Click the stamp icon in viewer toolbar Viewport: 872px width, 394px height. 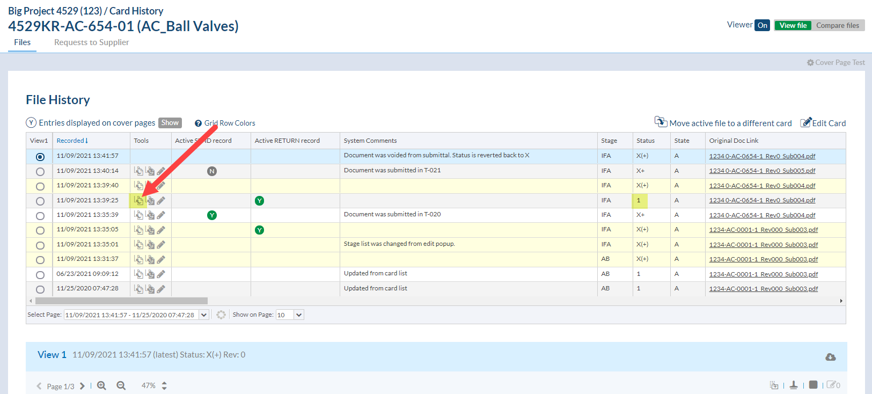pos(794,385)
